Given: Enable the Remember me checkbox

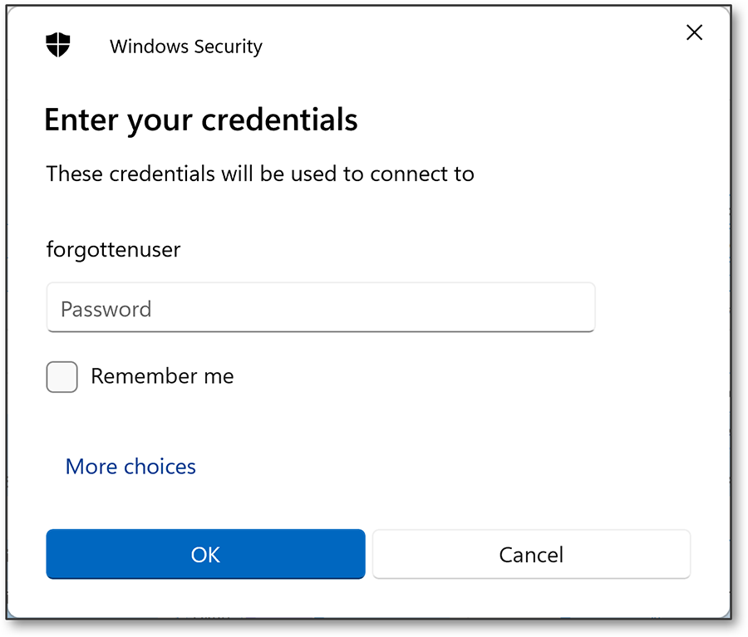Looking at the screenshot, I should pyautogui.click(x=62, y=376).
